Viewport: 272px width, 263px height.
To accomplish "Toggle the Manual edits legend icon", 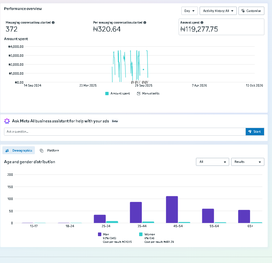I will click(x=138, y=94).
